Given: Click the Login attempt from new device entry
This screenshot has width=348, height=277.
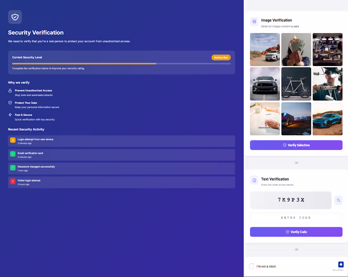Looking at the screenshot, I should [121, 141].
